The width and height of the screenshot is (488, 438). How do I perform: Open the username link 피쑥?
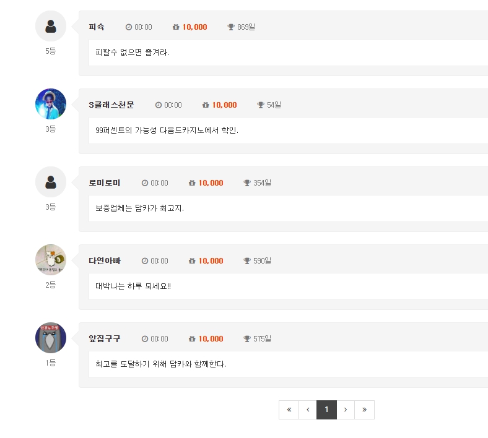coord(97,27)
